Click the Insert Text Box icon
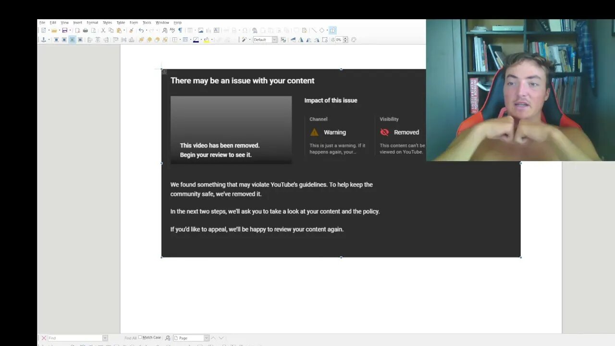615x346 pixels. point(216,30)
